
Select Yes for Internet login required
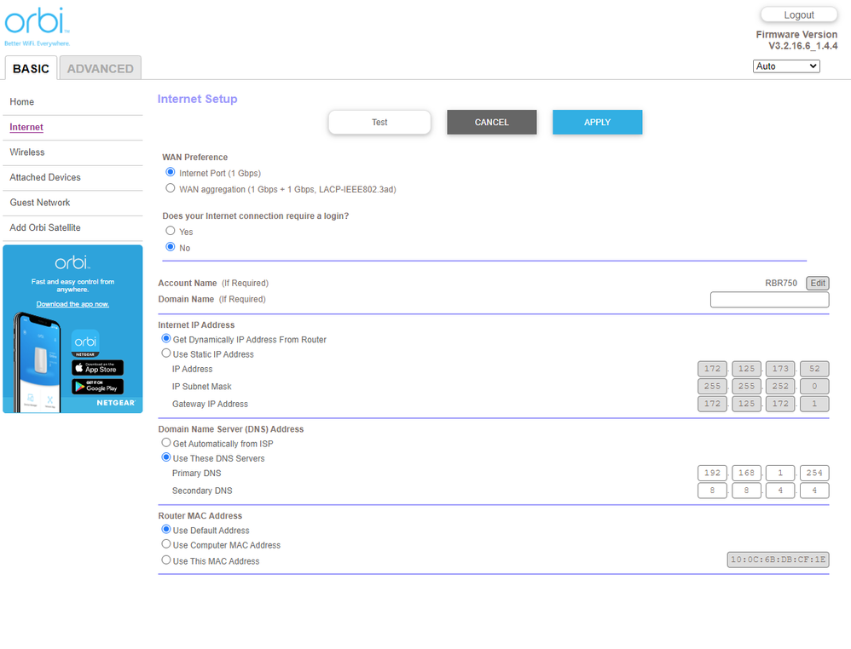(171, 231)
